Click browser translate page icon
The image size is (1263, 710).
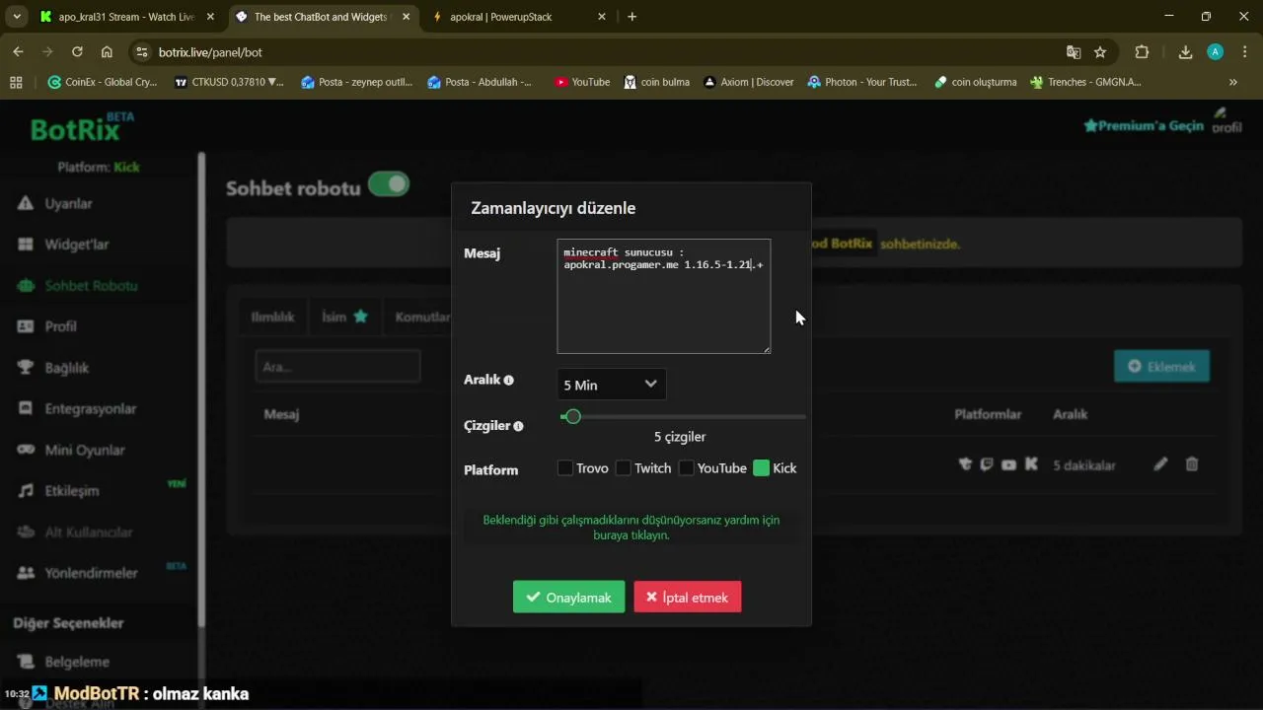1074,52
